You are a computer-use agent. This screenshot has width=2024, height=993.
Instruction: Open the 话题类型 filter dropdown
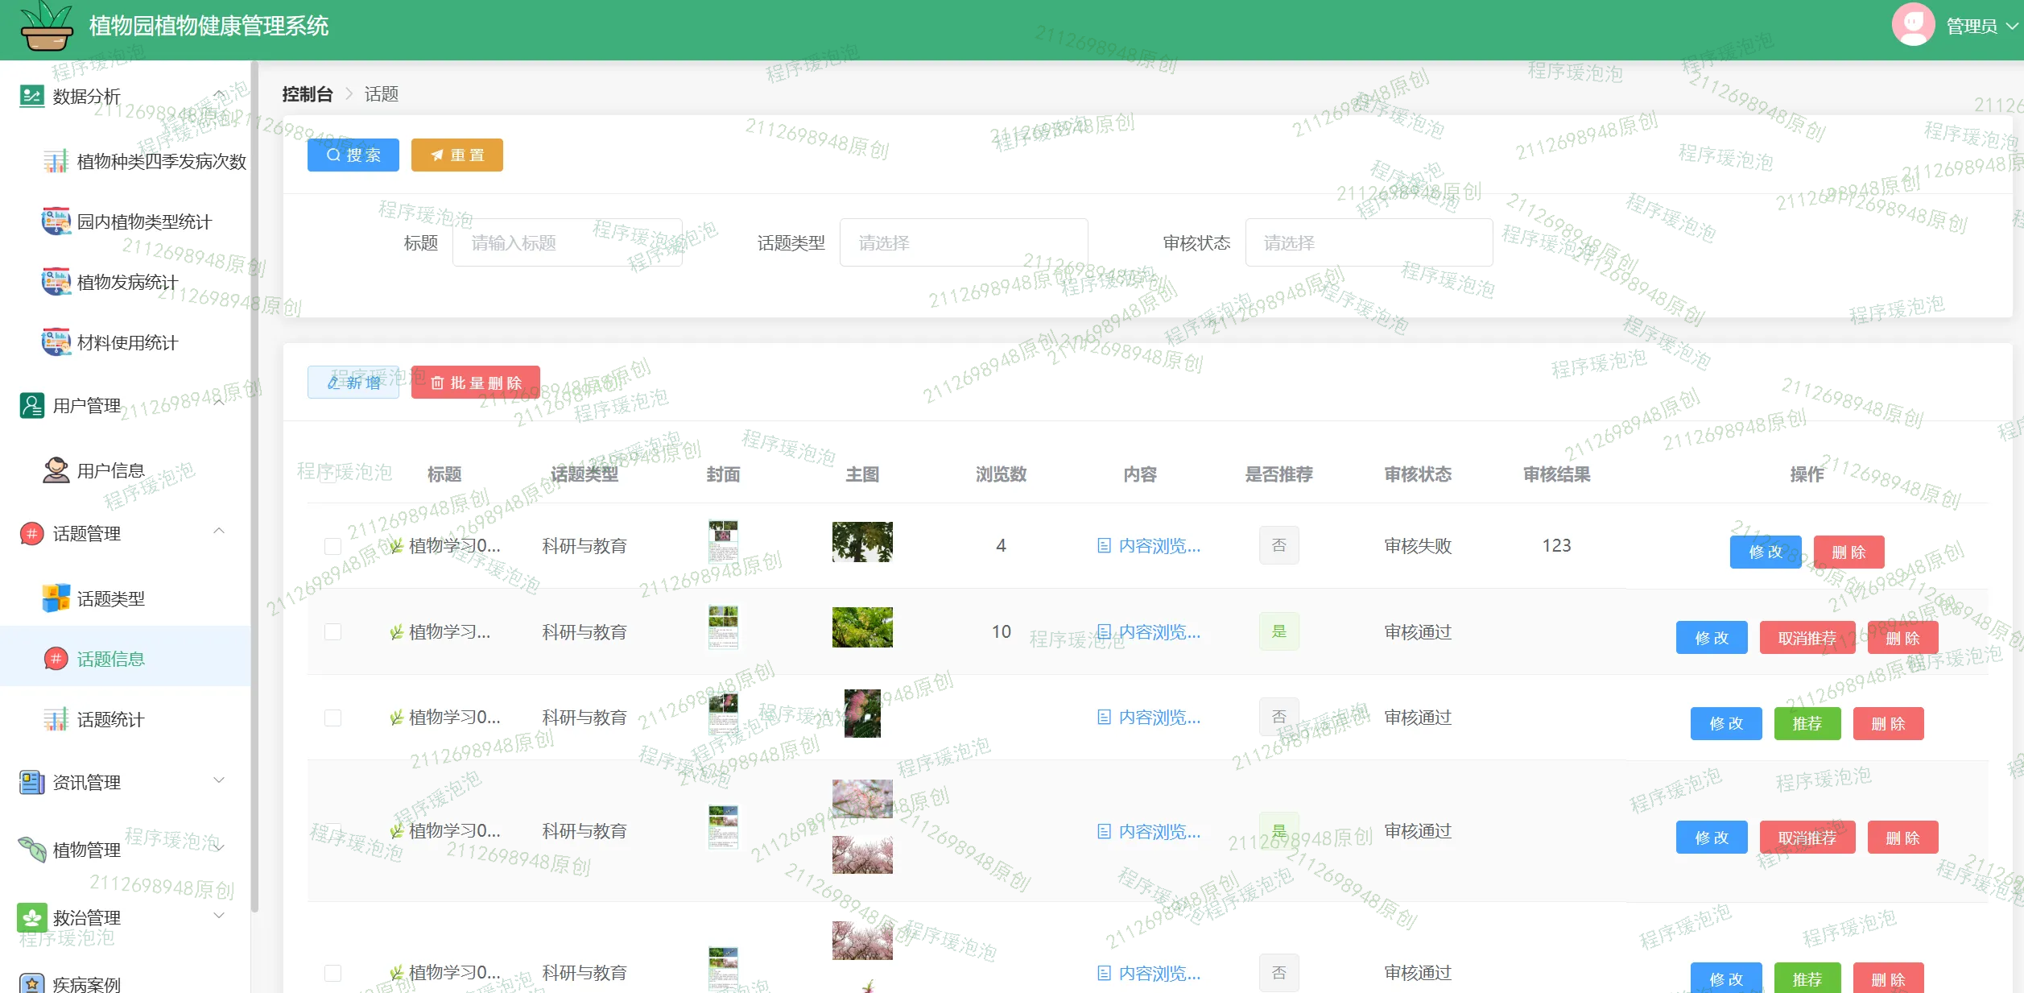click(x=963, y=242)
